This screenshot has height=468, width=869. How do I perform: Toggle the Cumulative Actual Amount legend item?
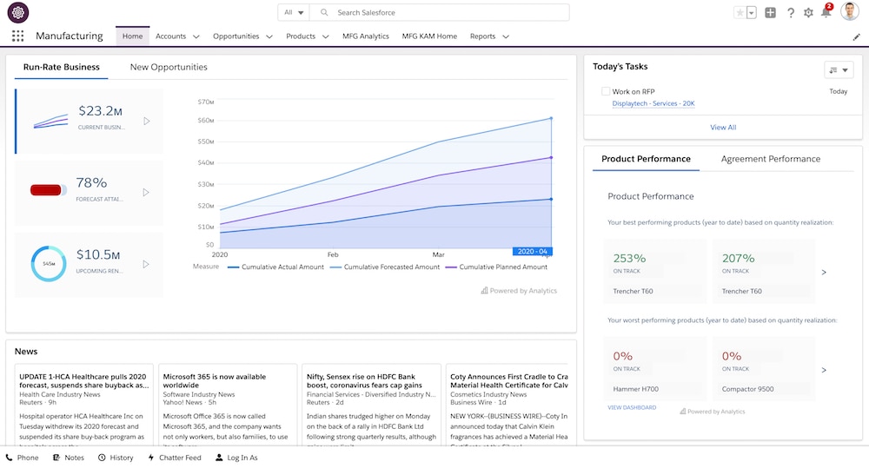273,267
